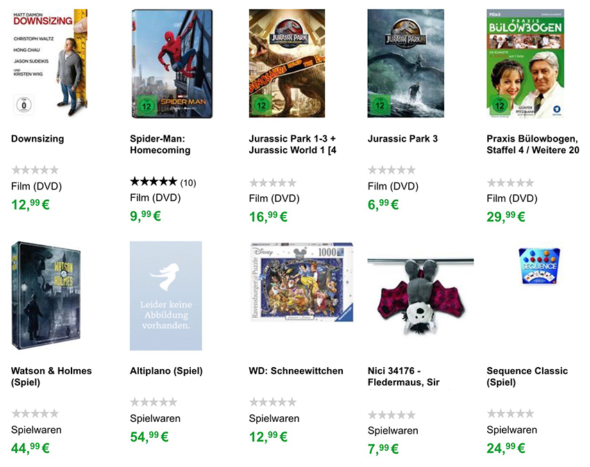Open the Downsizing DVD cover image
The width and height of the screenshot is (590, 467).
coord(49,63)
